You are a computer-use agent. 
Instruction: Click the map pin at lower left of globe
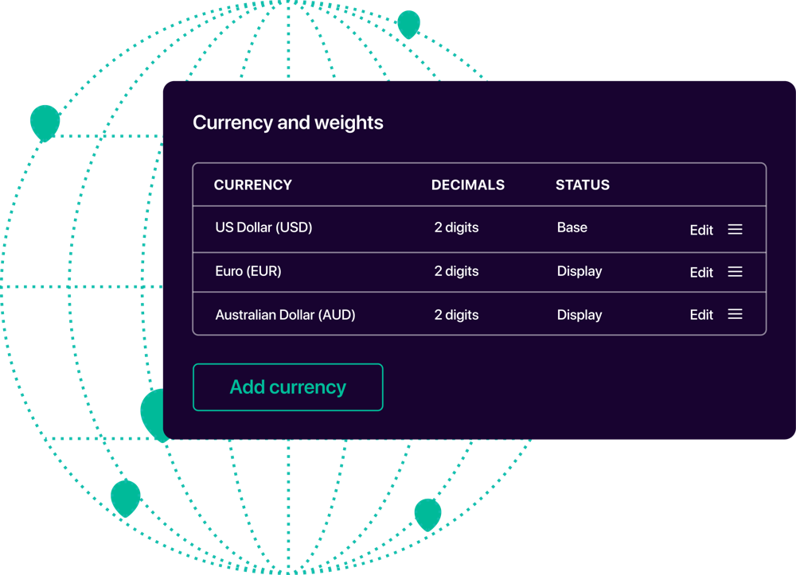pyautogui.click(x=126, y=499)
